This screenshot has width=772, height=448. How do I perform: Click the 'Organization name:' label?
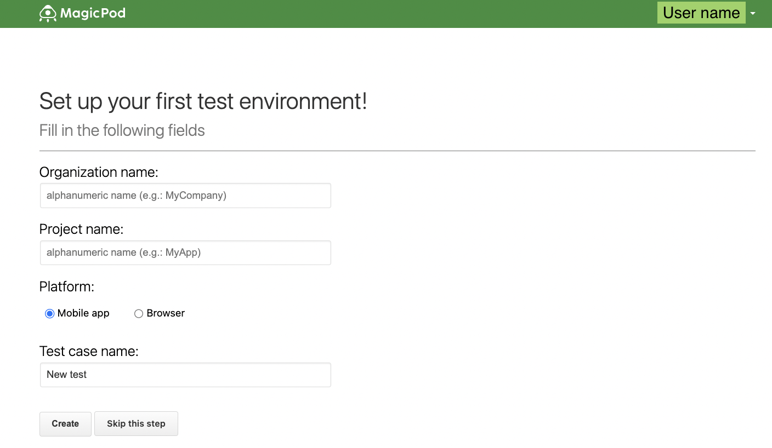click(x=99, y=172)
